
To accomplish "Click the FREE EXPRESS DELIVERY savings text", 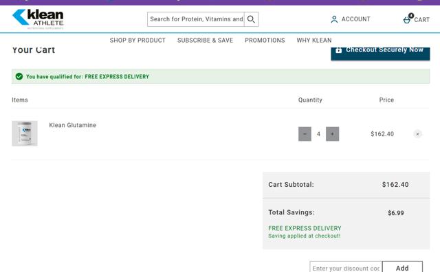I will tap(305, 228).
